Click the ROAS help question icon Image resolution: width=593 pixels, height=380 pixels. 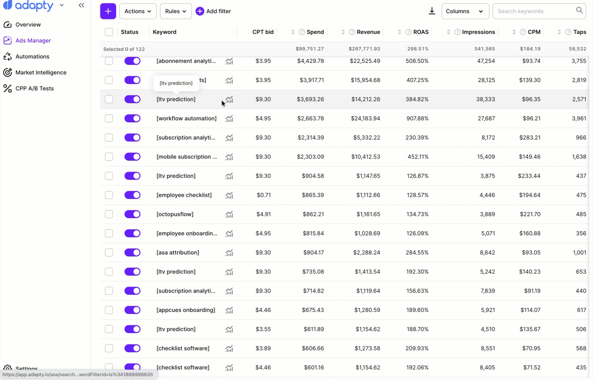[408, 32]
